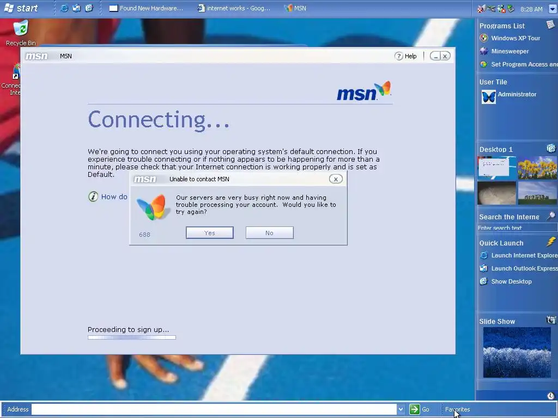The width and height of the screenshot is (558, 418).
Task: Open the Favorites toolbar item
Action: coord(457,409)
